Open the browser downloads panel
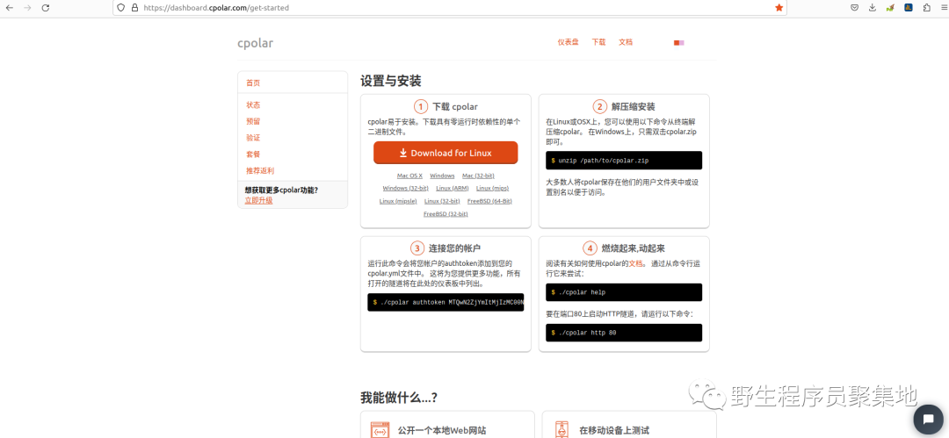949x438 pixels. tap(873, 8)
